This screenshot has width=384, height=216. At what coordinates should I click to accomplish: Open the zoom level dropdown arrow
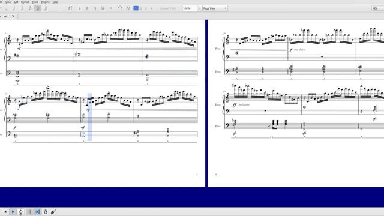pos(200,8)
